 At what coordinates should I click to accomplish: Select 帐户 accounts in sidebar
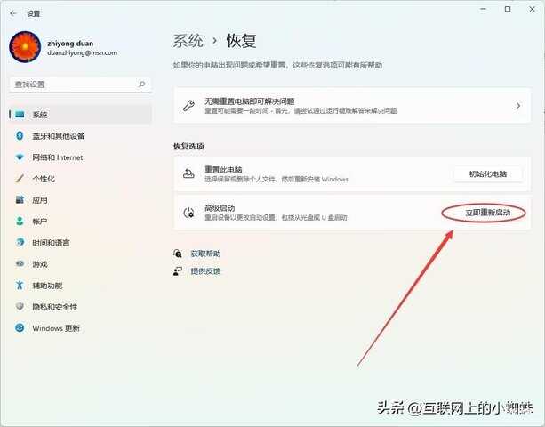point(40,222)
